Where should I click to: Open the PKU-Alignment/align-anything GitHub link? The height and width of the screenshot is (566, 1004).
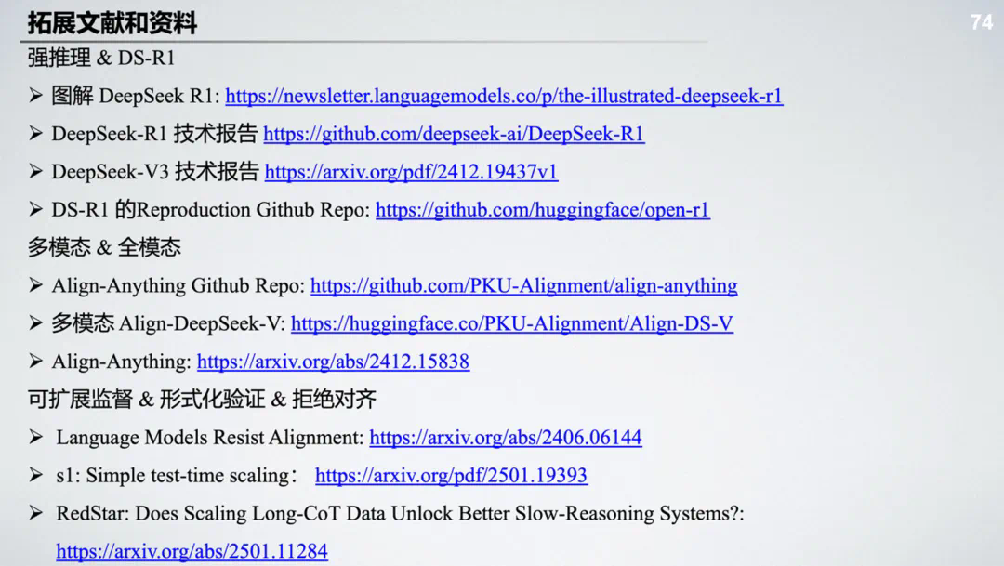(x=523, y=285)
